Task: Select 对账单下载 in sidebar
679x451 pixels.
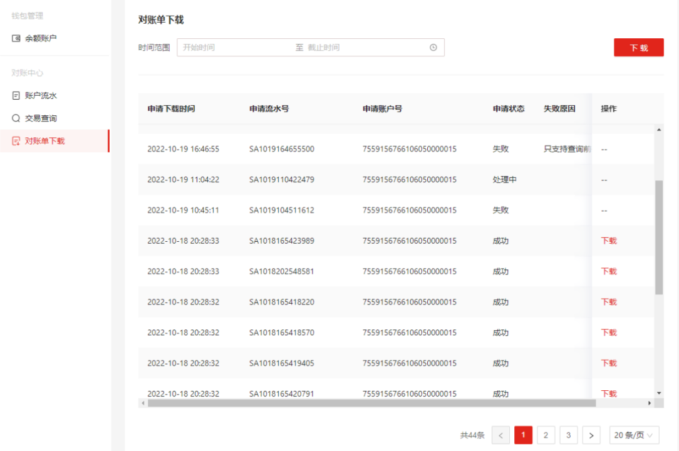Action: pyautogui.click(x=54, y=141)
